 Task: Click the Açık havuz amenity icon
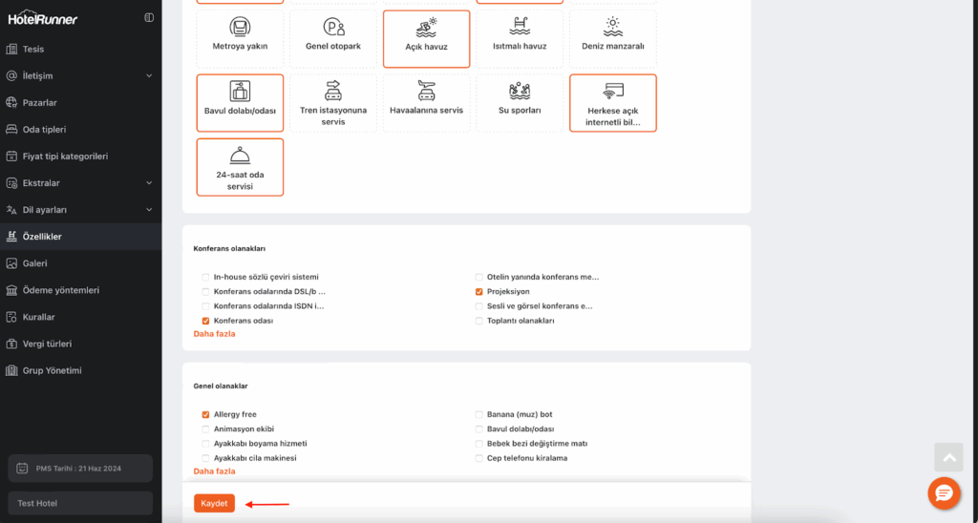[426, 27]
